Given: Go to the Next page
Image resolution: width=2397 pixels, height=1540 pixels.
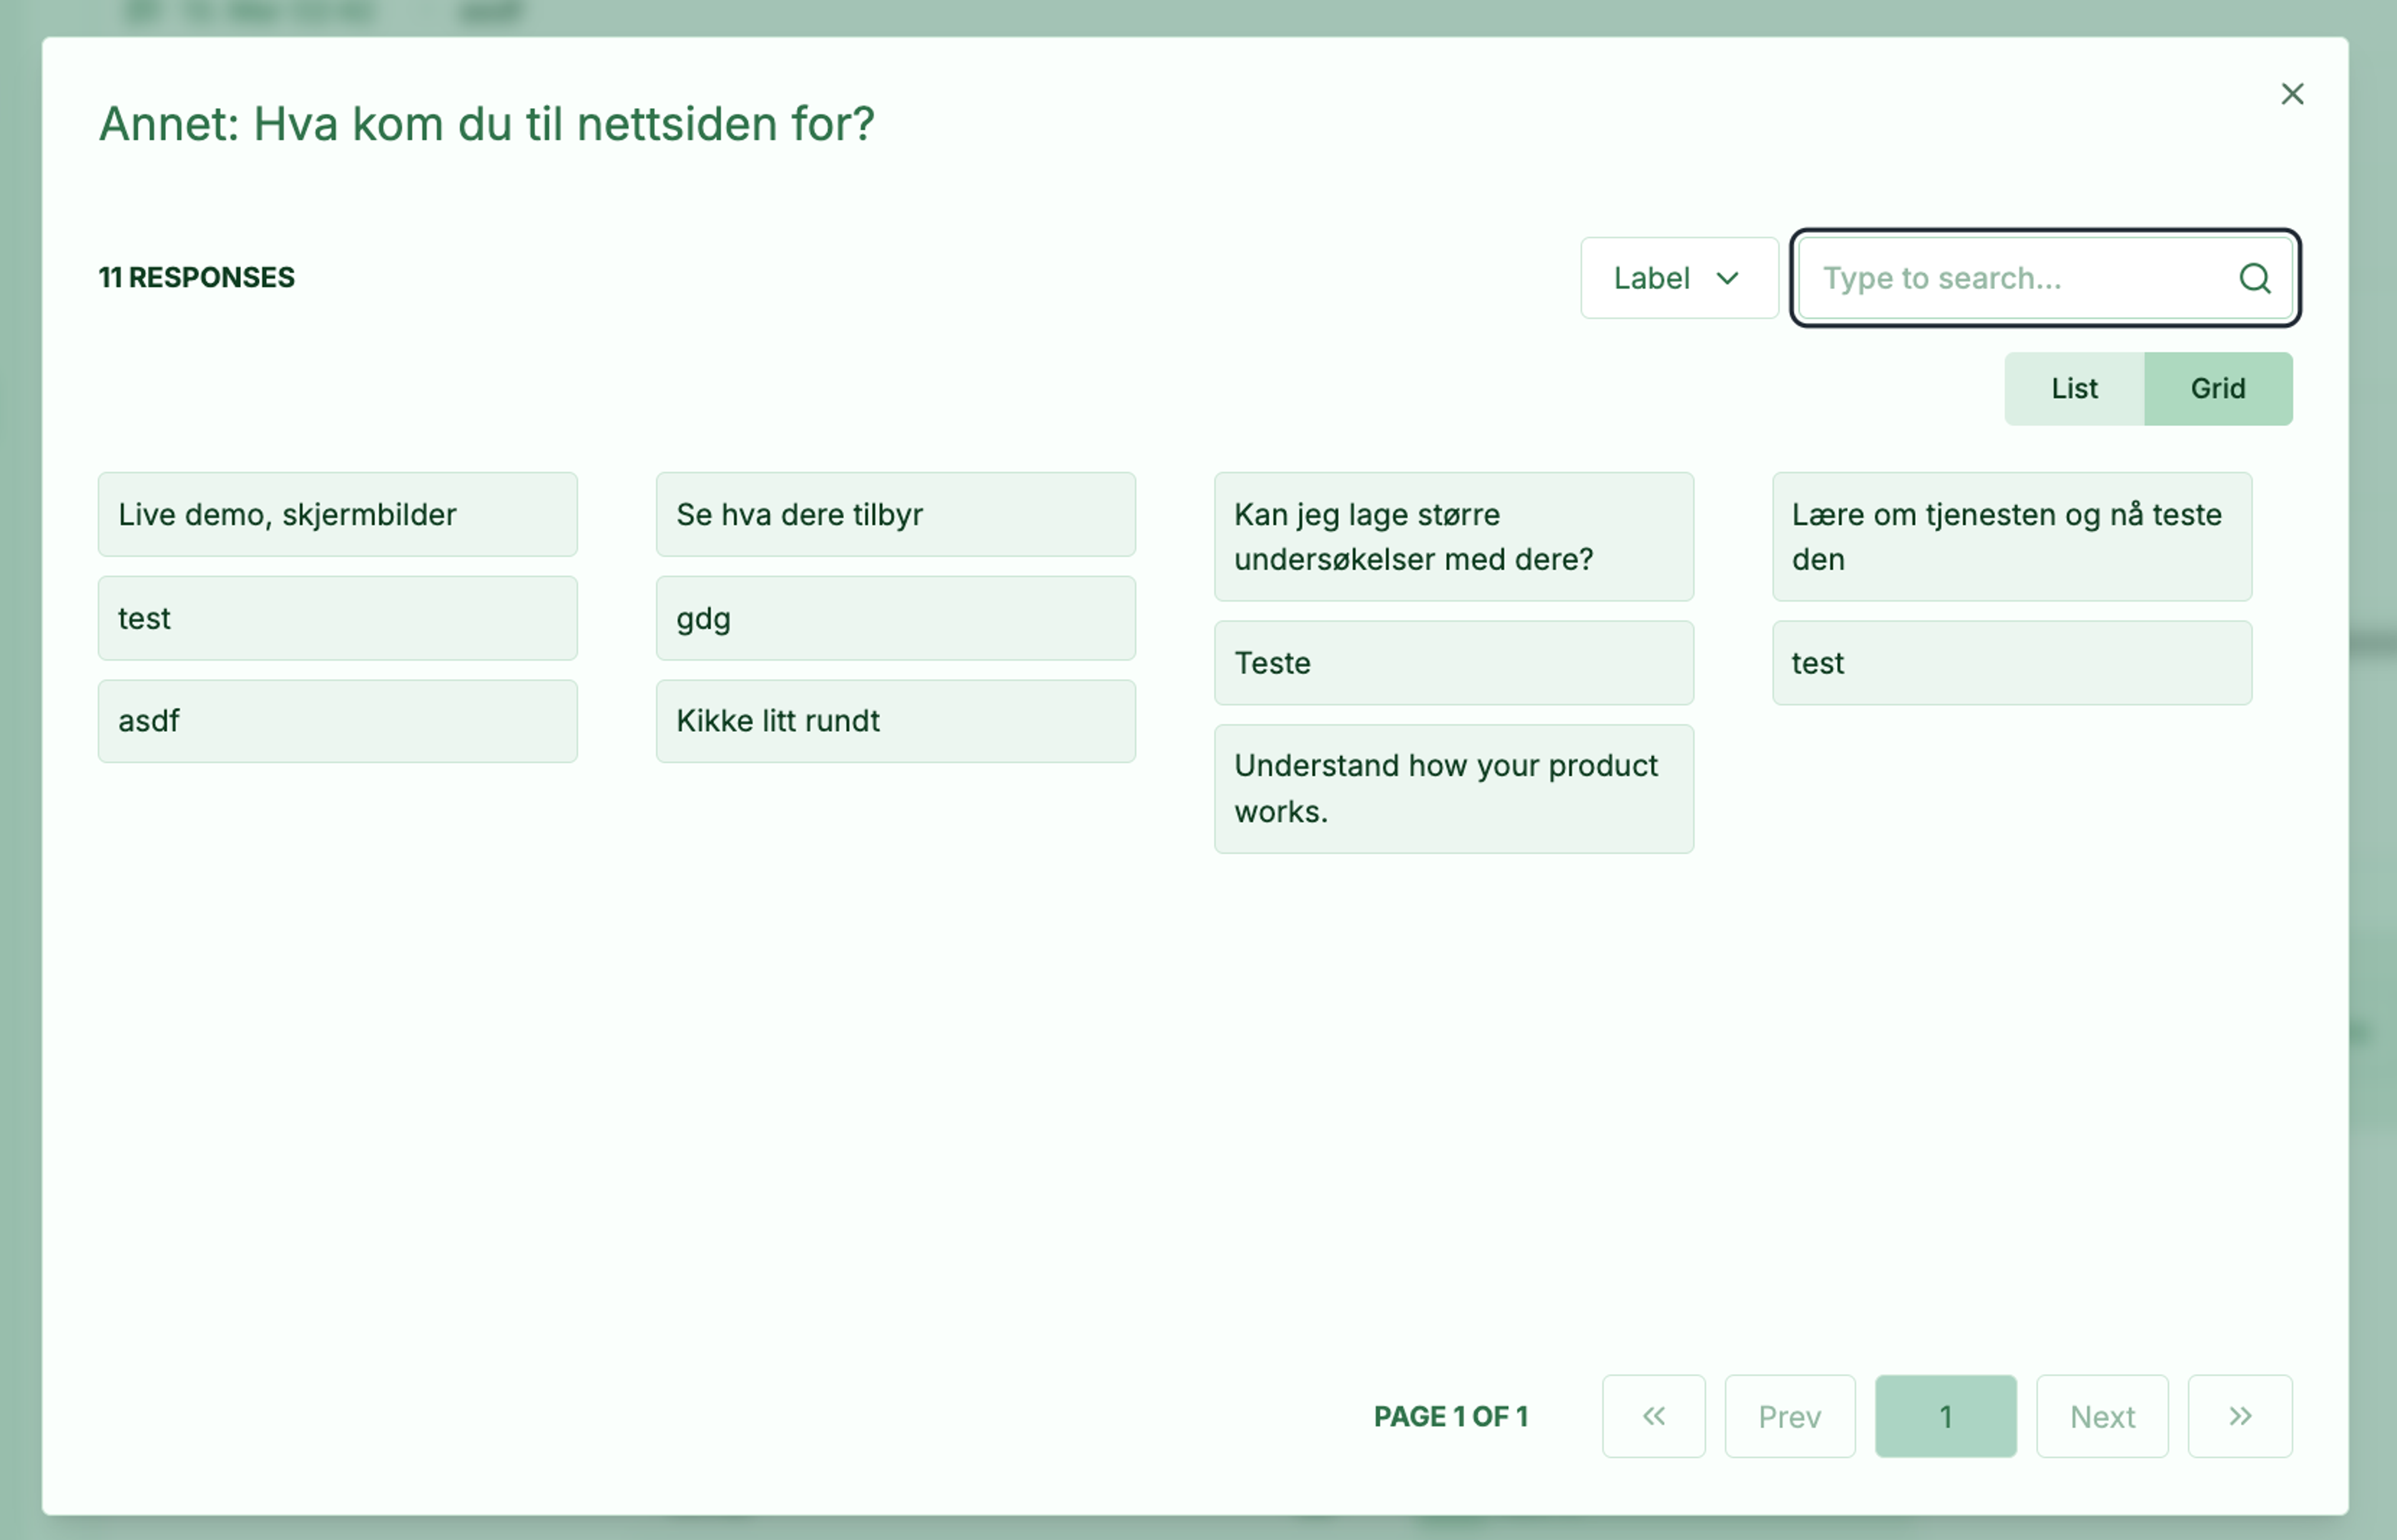Looking at the screenshot, I should click(x=2102, y=1416).
